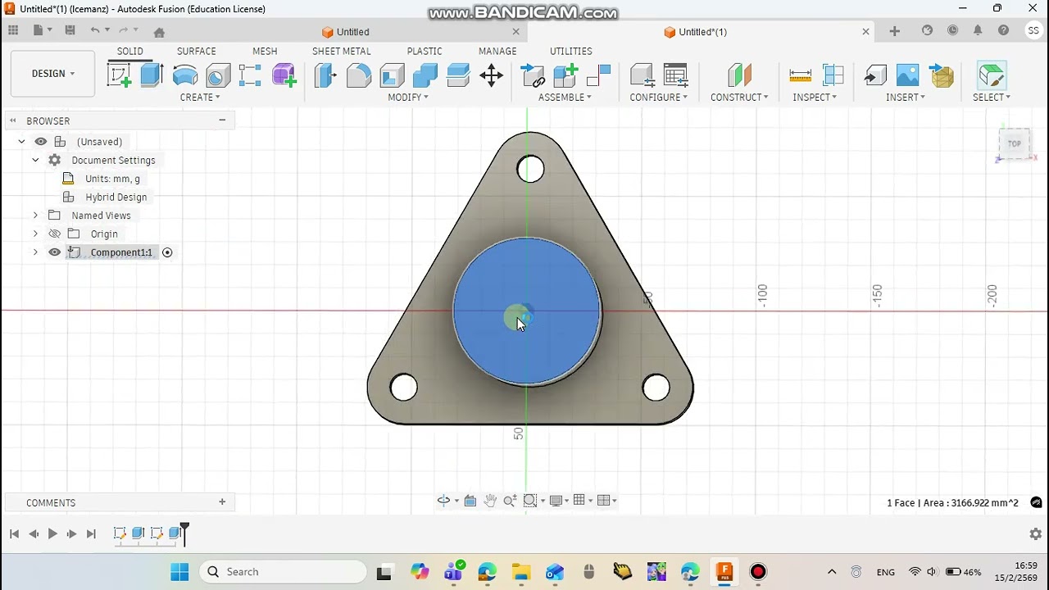Select the Hole tool

coord(218,75)
